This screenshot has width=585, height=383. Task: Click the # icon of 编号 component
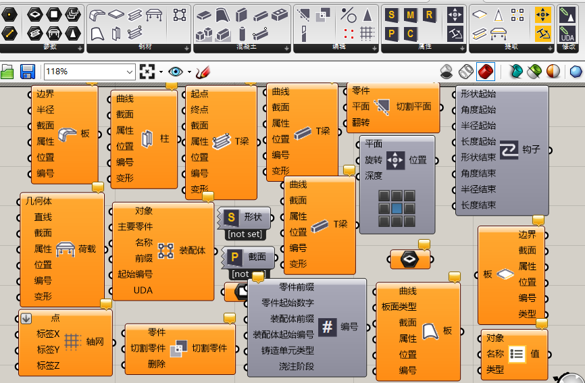coord(327,327)
